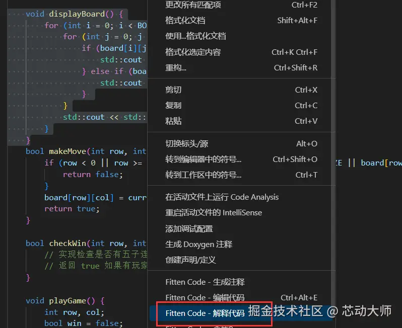The image size is (402, 328).
Task: Click the makeMove function name
Action: click(68, 151)
